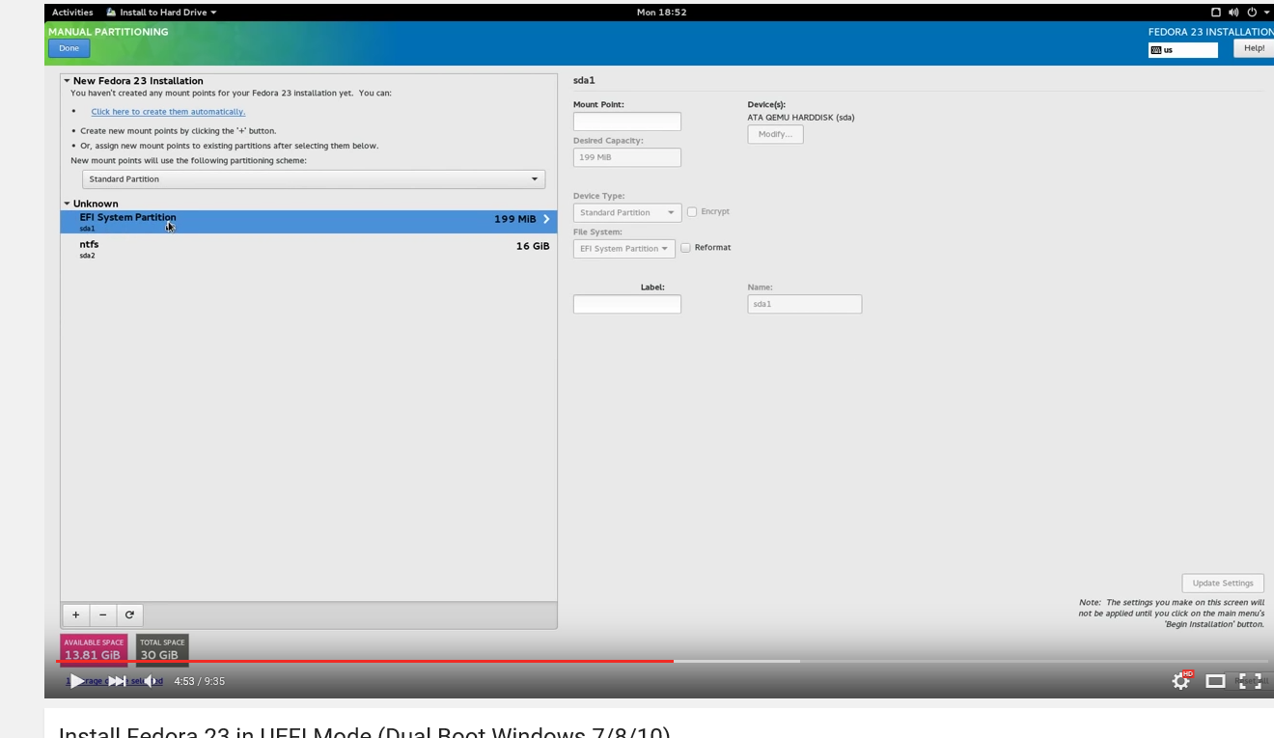Click in the Label field
The width and height of the screenshot is (1274, 738).
(627, 304)
